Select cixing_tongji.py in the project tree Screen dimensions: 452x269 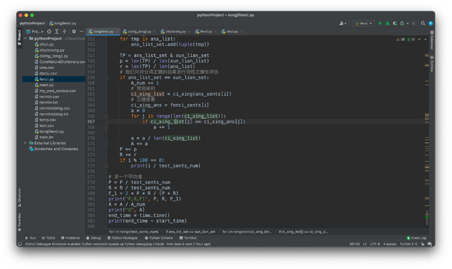(54, 56)
